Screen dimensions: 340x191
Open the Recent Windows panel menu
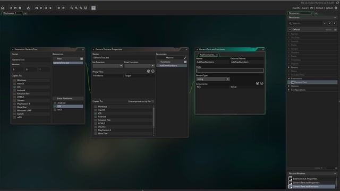pos(335,173)
